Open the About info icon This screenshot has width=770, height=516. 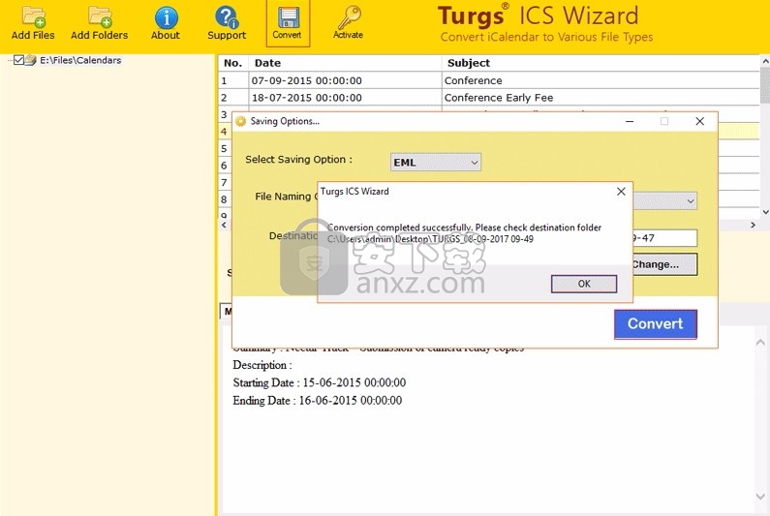(x=166, y=23)
